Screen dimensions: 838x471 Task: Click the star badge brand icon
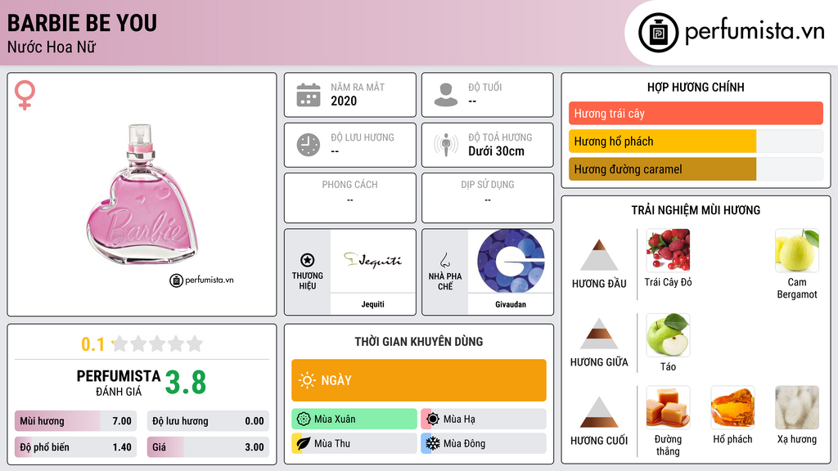[308, 260]
